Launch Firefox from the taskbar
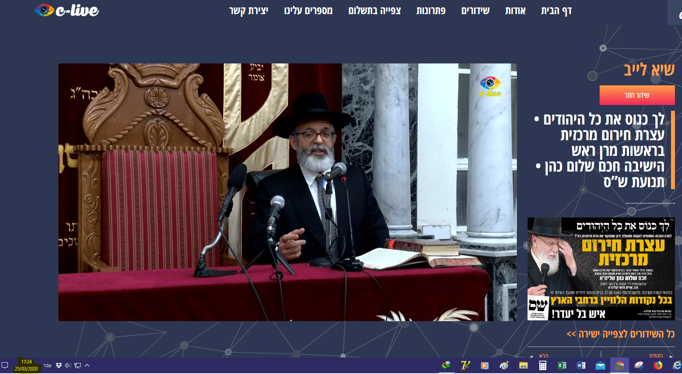The image size is (682, 374). 658,365
